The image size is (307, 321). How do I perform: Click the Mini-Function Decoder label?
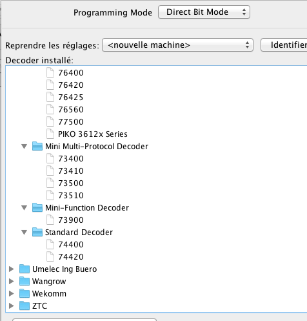click(x=87, y=208)
